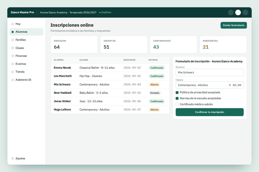Click the Alumnos sidebar icon
The width and height of the screenshot is (259, 172).
(x=13, y=32)
